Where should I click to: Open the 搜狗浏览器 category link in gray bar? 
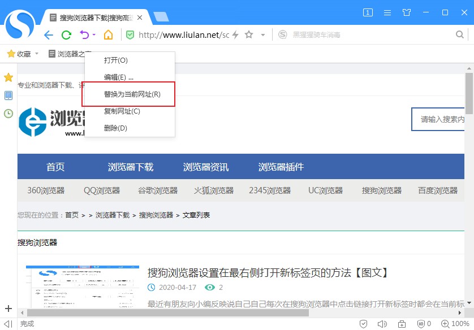click(382, 190)
